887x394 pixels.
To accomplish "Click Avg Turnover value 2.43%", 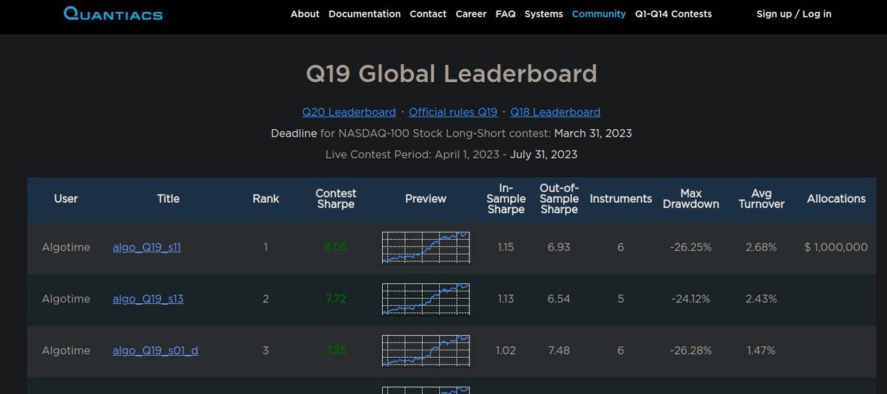I will 761,299.
